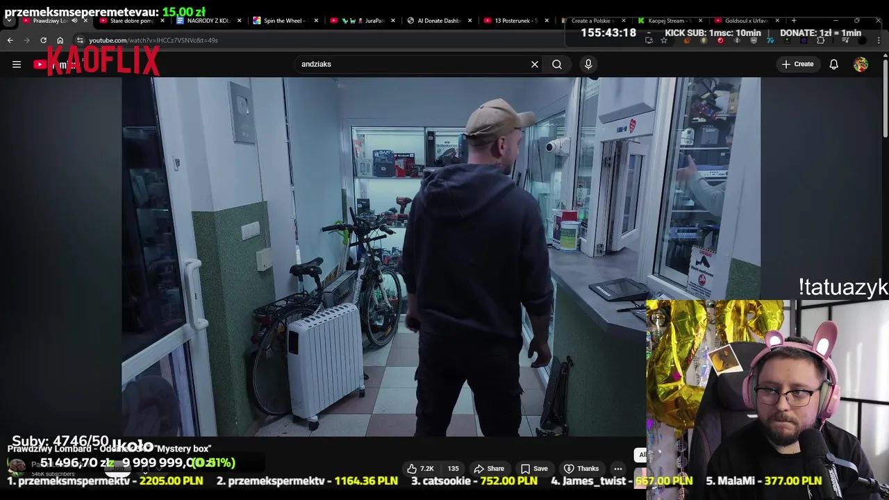Close the 'Stare dobre pomp' tab
This screenshot has height=500, width=889.
coord(162,21)
